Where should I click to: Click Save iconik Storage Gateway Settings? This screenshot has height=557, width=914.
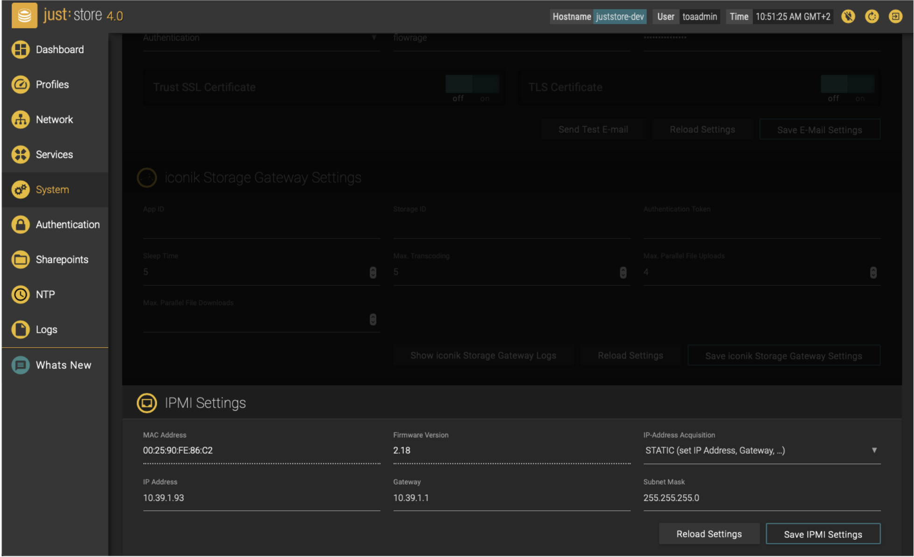784,356
